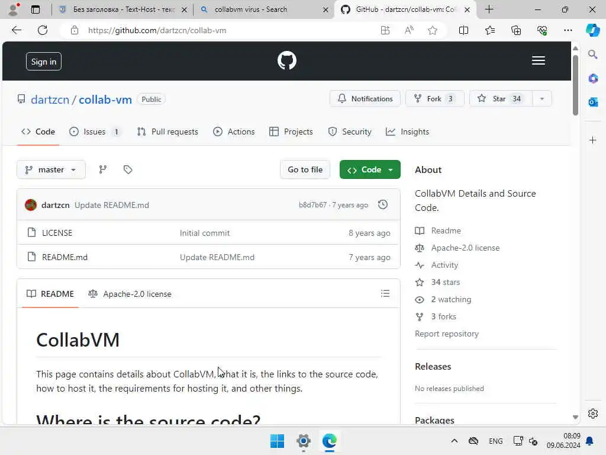Click dartzcn avatar in latest commit row
This screenshot has height=455, width=606.
coord(31,204)
